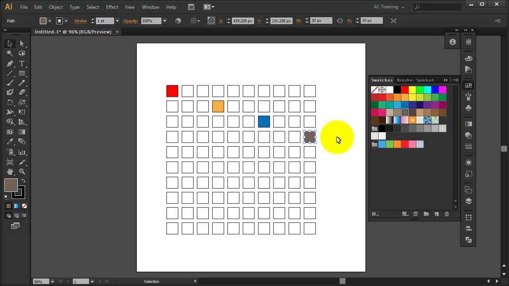Select the Mesh tool

click(10, 132)
